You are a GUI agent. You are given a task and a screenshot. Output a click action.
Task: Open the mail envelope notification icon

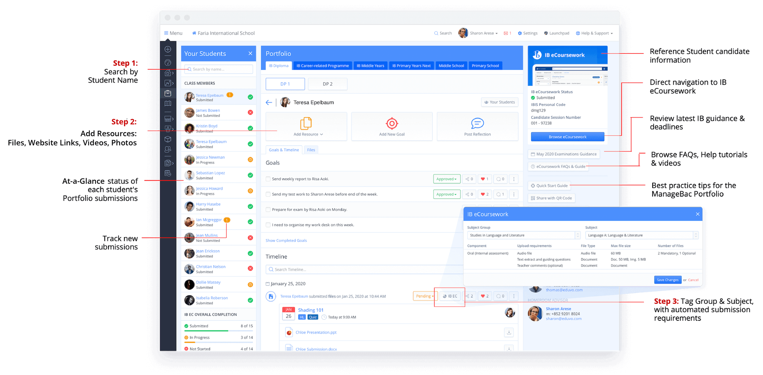[506, 33]
